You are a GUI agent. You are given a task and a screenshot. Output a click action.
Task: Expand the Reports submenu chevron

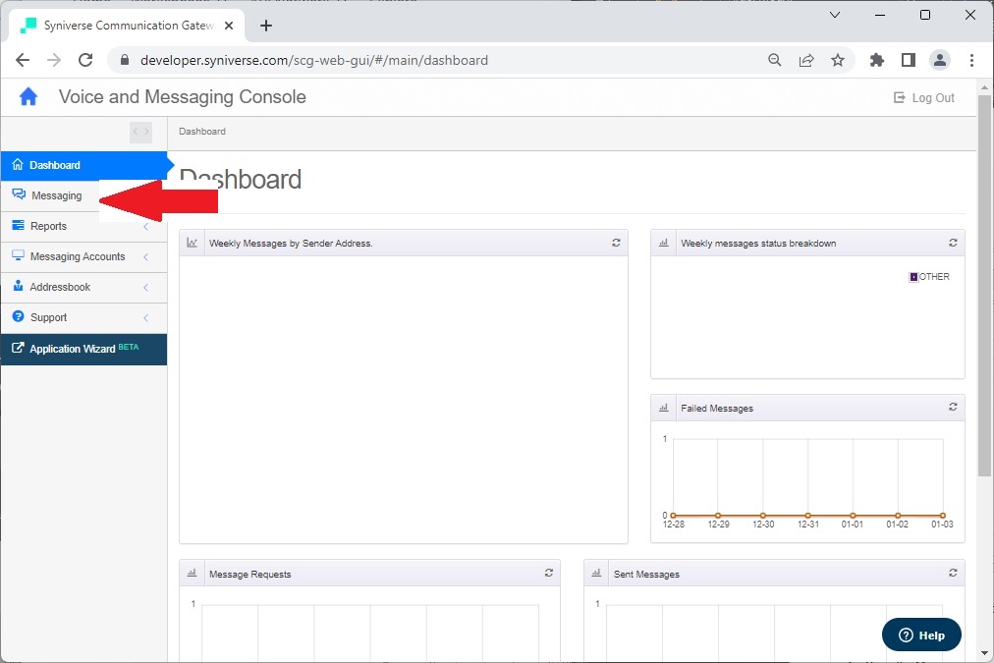click(x=145, y=226)
